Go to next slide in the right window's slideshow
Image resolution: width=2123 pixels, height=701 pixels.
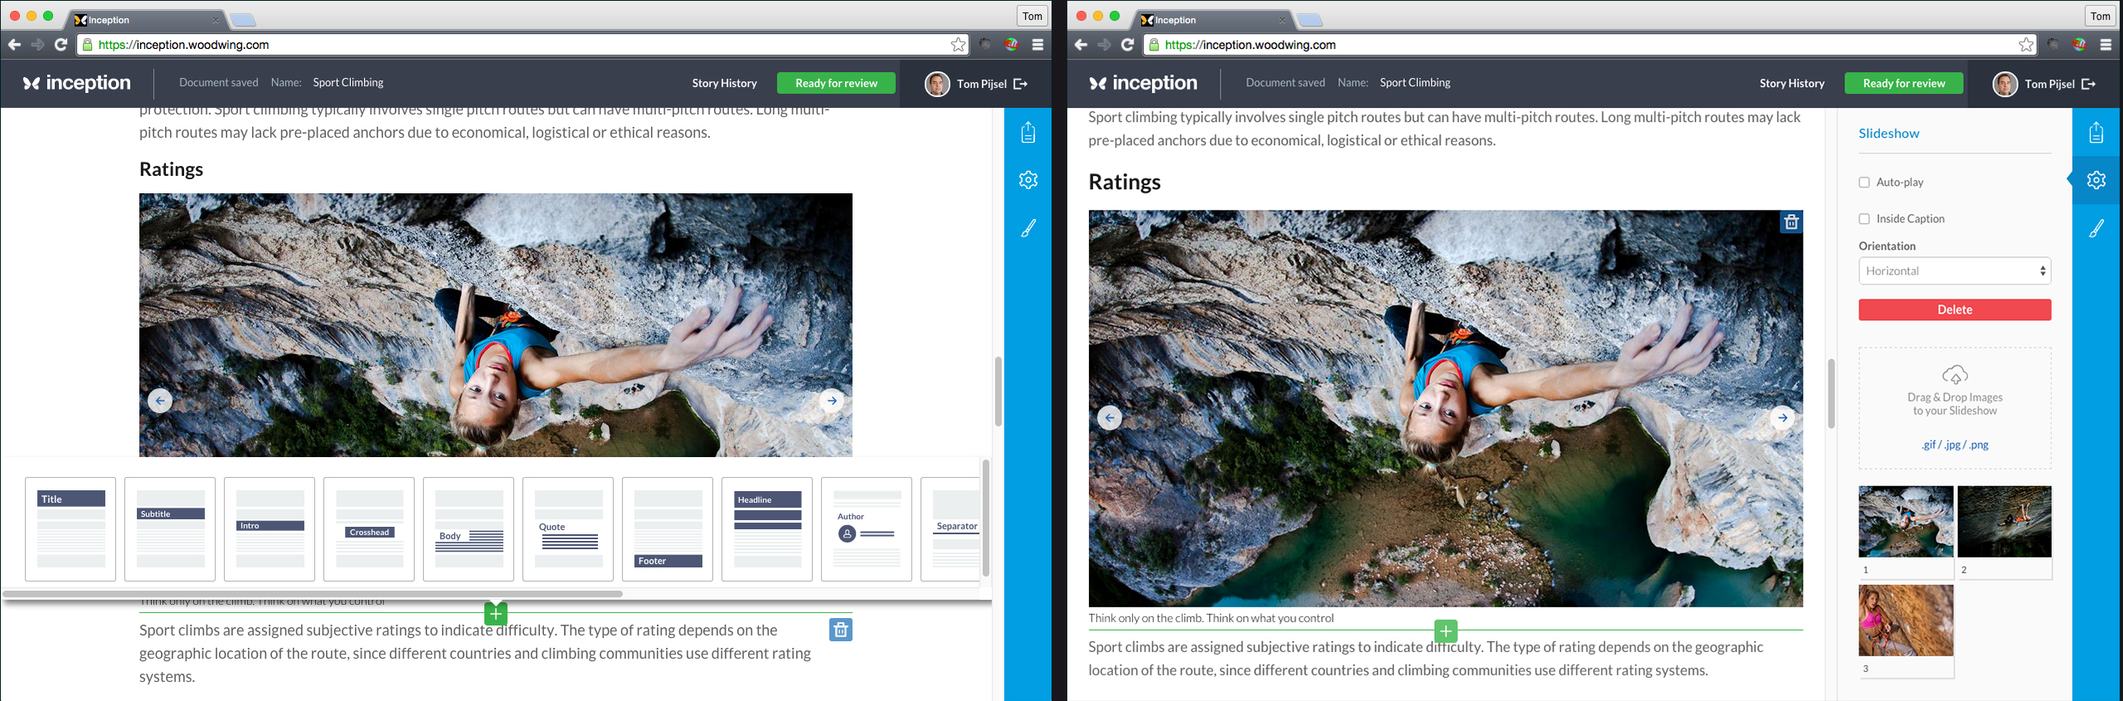(x=1782, y=418)
